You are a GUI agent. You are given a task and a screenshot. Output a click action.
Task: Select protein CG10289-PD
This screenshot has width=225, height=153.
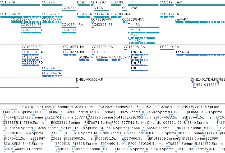point(32,63)
